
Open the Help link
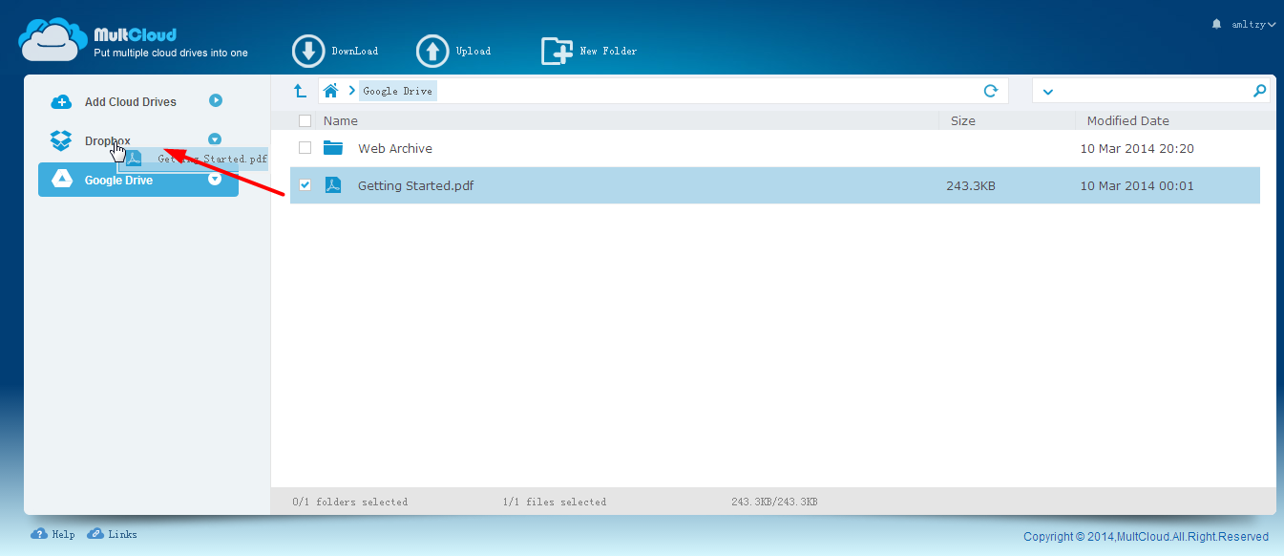pyautogui.click(x=63, y=534)
